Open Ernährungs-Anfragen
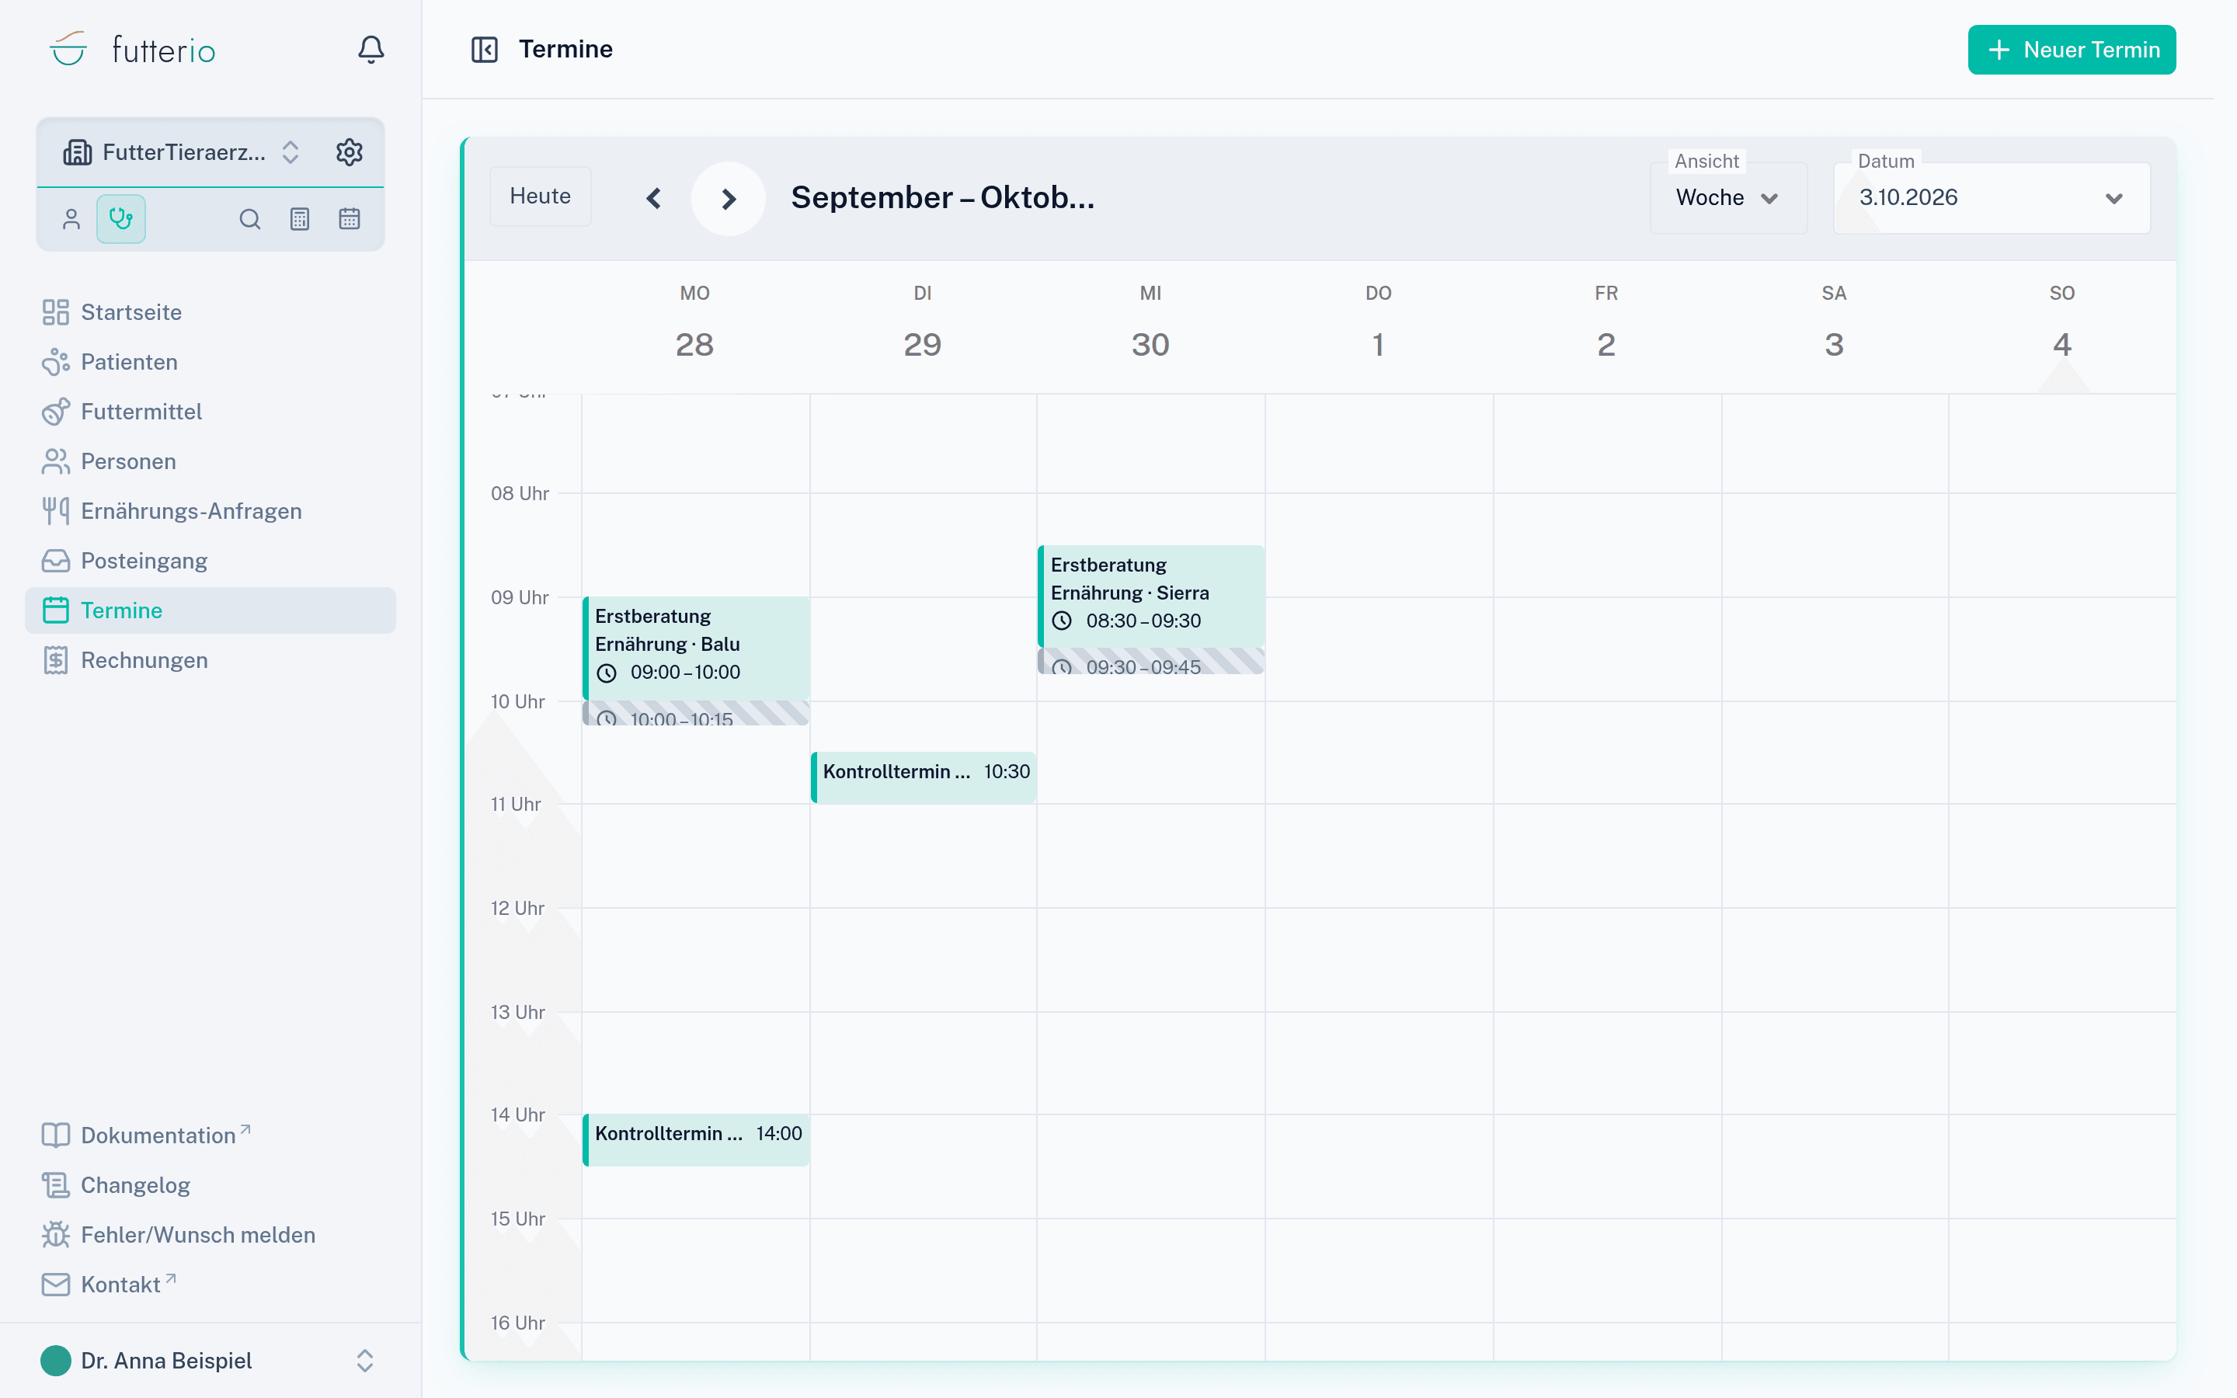Viewport: 2237px width, 1398px height. (210, 511)
